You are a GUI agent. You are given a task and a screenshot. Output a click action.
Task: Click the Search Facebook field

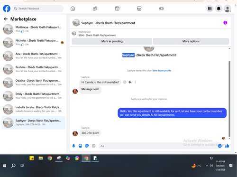click(38, 9)
